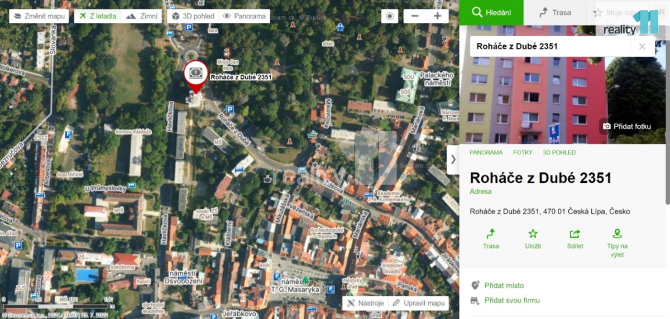The image size is (670, 319).
Task: Click the Přidat svou firmu link
Action: (x=511, y=301)
